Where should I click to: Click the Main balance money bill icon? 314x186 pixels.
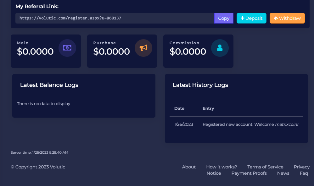(x=67, y=48)
